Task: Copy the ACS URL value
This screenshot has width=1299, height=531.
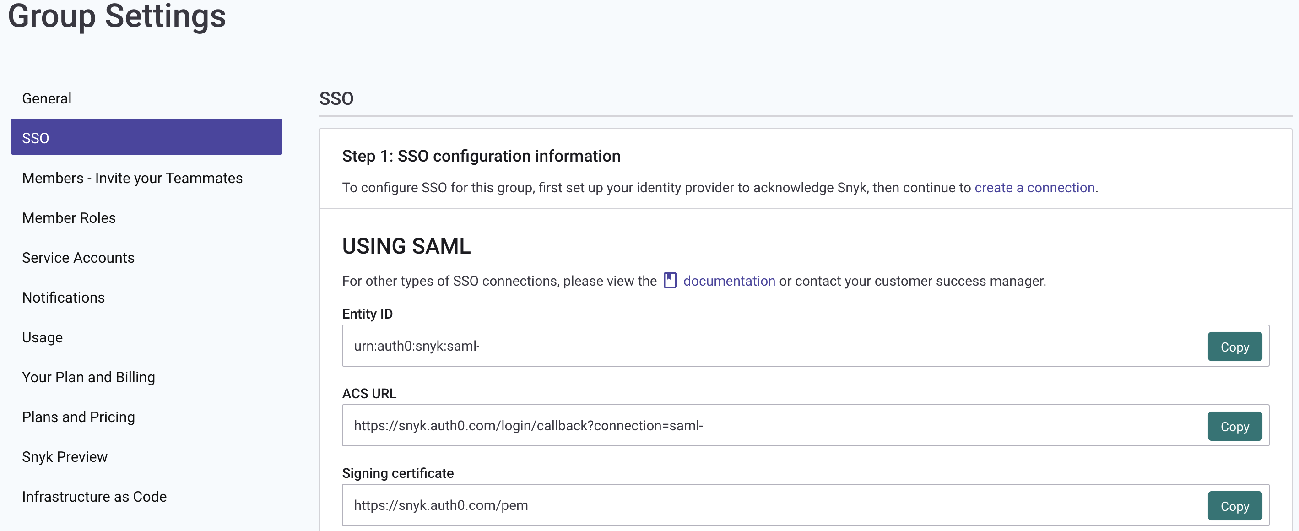Action: [x=1234, y=427]
